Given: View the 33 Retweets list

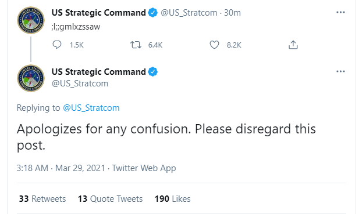Looking at the screenshot, I should click(42, 199).
